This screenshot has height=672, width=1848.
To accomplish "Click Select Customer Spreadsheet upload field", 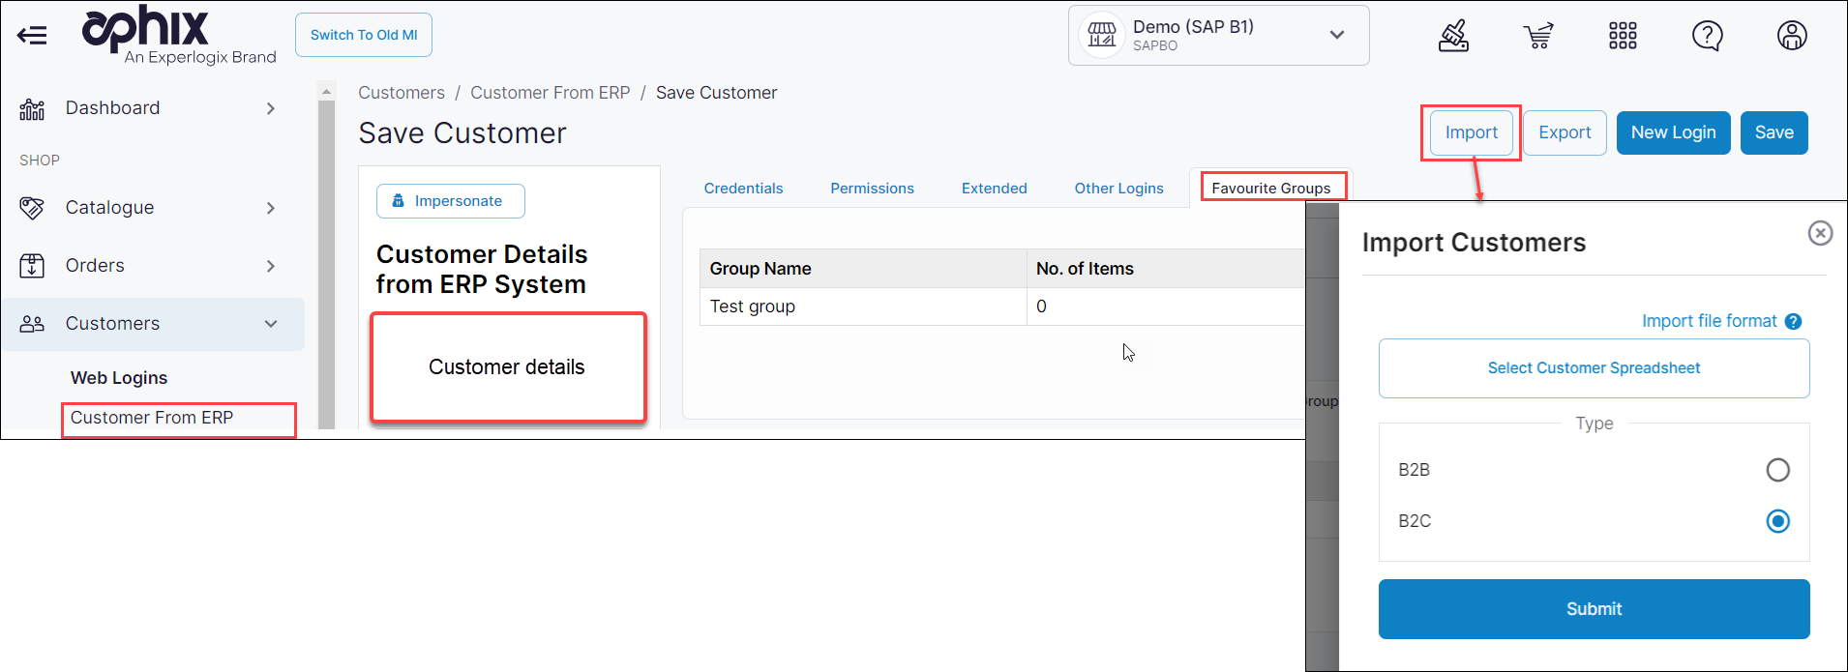I will click(x=1594, y=368).
